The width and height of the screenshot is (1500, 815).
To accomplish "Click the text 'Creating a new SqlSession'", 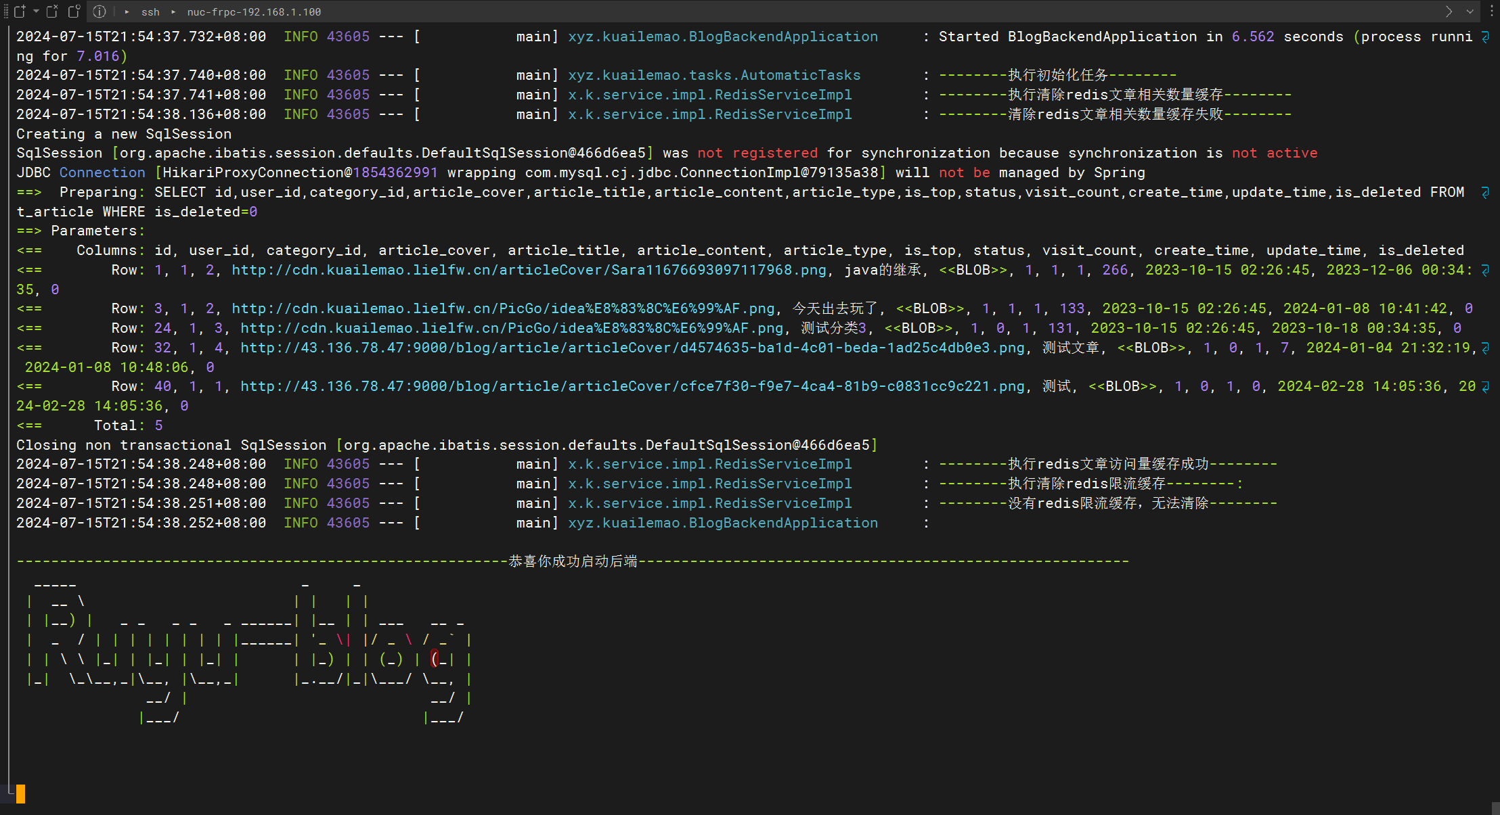I will [124, 134].
